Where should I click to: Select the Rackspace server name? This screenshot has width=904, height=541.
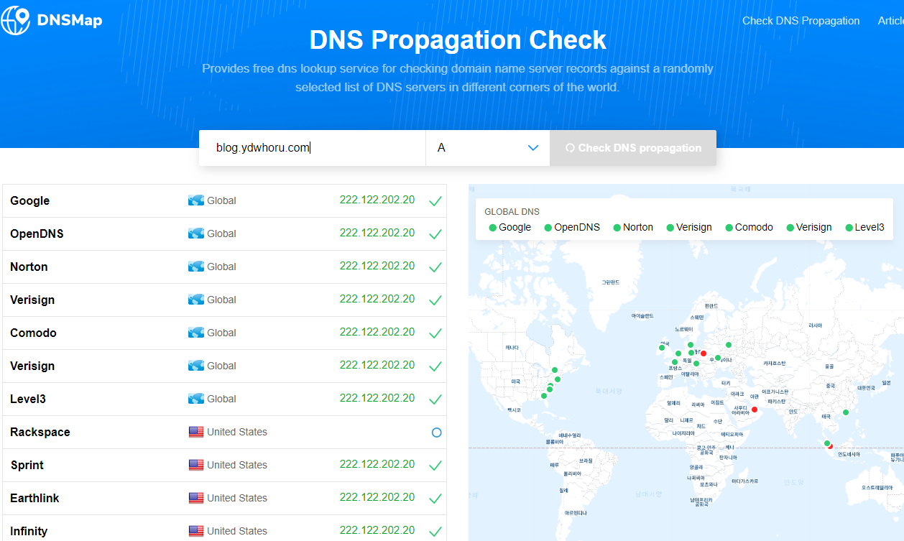click(40, 432)
